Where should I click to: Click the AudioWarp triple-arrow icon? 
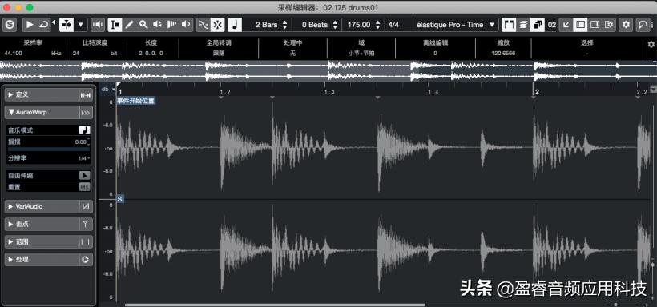click(86, 113)
